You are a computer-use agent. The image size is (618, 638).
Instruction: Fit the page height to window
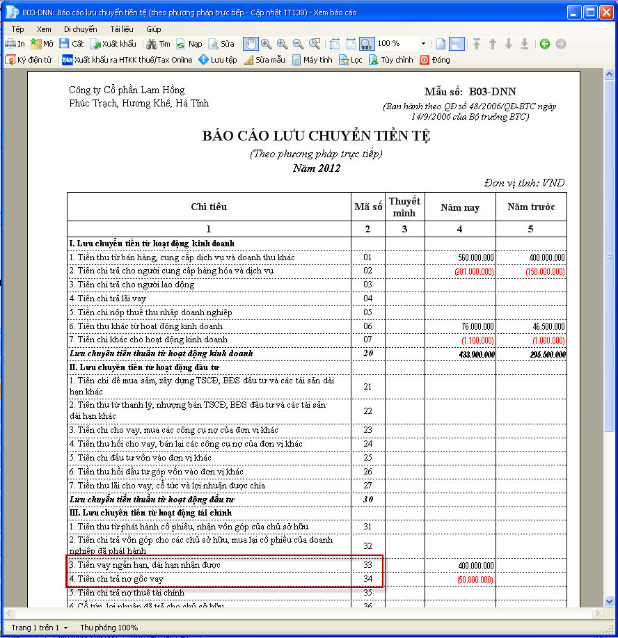[335, 44]
